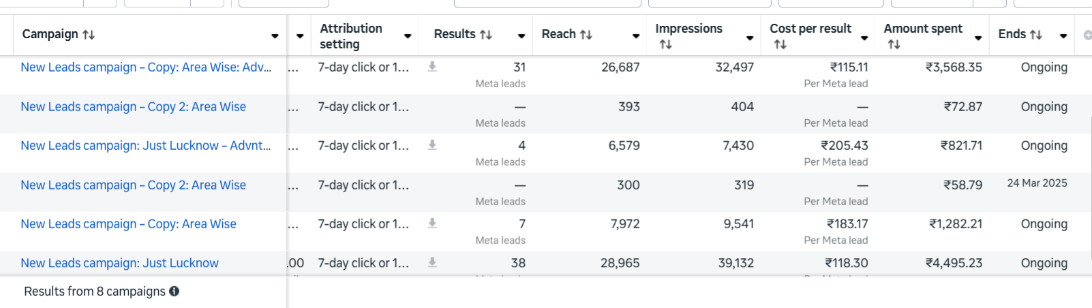The image size is (1092, 308).
Task: Open the Campaign column dropdown arrow
Action: (x=275, y=36)
